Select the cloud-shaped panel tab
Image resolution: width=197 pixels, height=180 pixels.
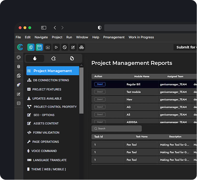[53, 58]
